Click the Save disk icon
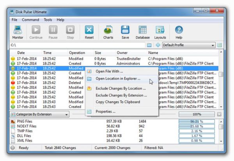Image resolution: width=234 pixels, height=161 pixels. point(125,30)
